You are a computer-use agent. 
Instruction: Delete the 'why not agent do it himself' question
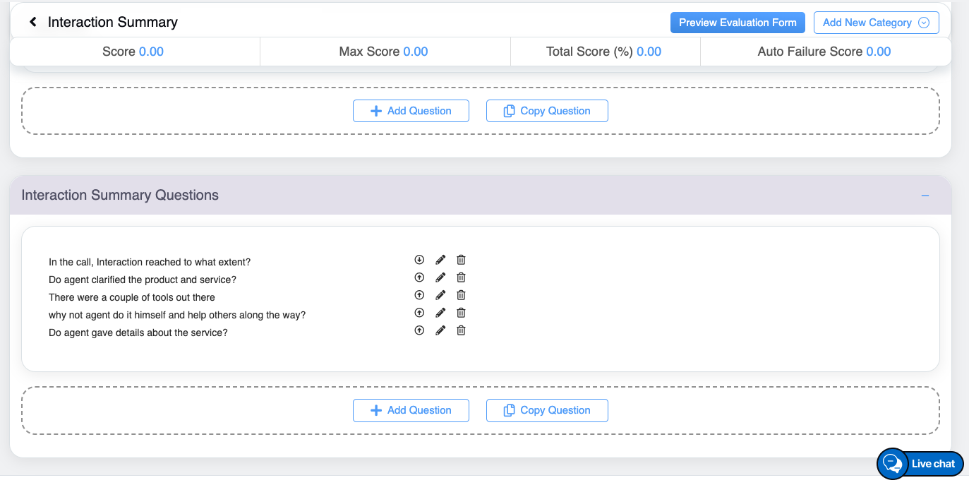pyautogui.click(x=461, y=313)
